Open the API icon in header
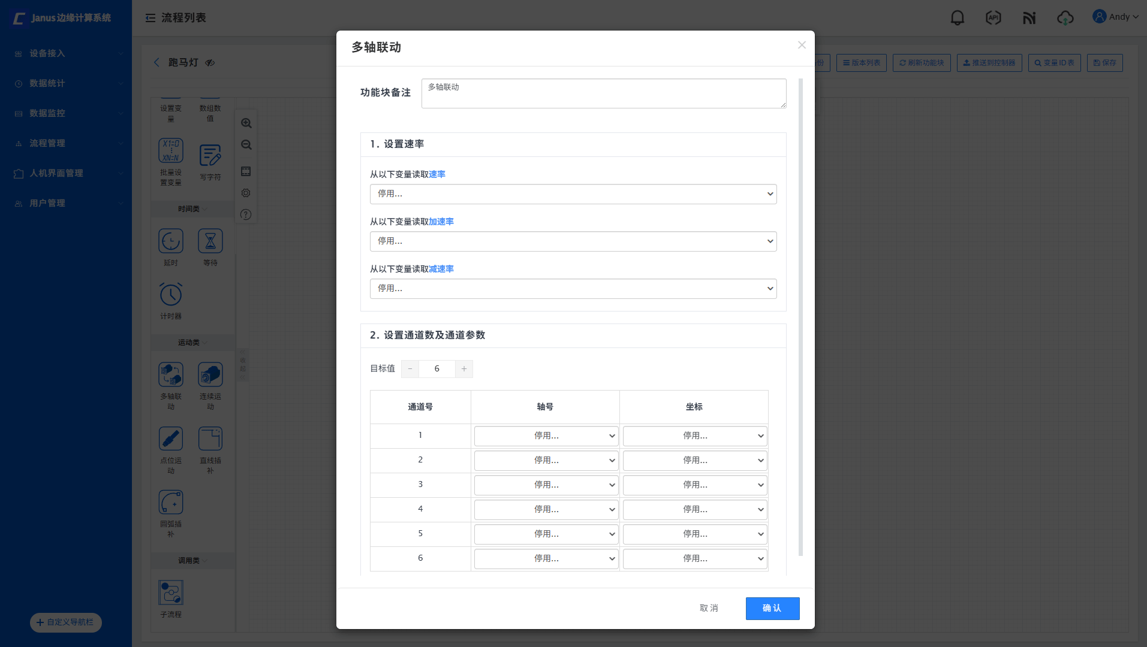This screenshot has height=647, width=1147. tap(993, 18)
